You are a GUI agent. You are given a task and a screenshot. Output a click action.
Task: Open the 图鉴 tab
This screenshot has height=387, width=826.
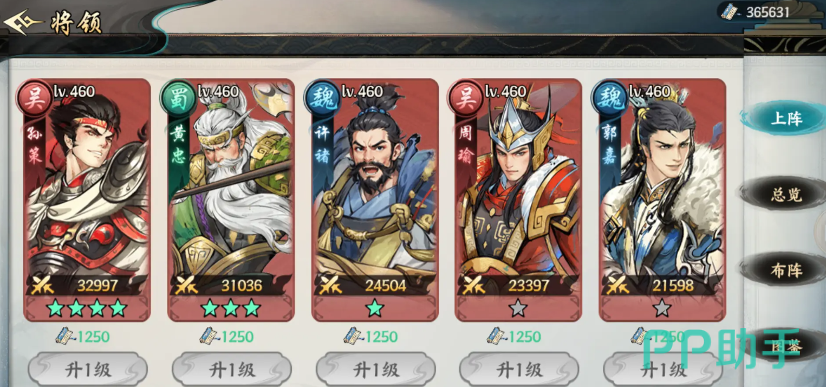(x=785, y=347)
